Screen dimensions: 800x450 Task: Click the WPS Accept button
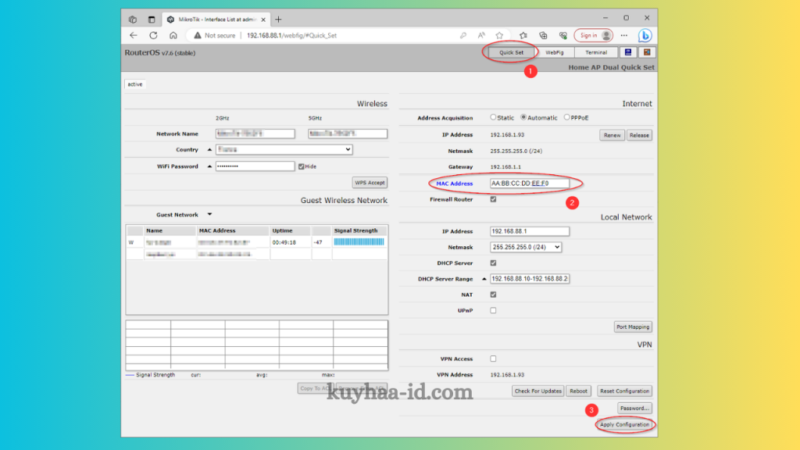click(x=370, y=183)
